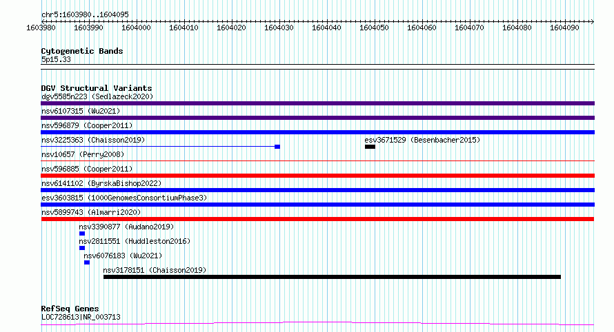The height and width of the screenshot is (332, 614).
Task: Open variant nsv596879 (Cooper2011) label
Action: [87, 125]
